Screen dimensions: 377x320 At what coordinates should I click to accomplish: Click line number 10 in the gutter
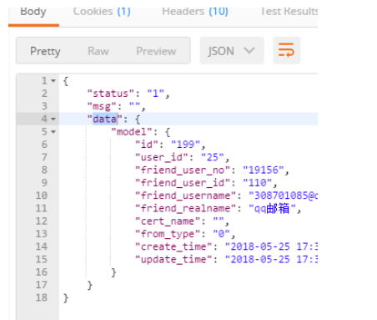click(x=42, y=196)
